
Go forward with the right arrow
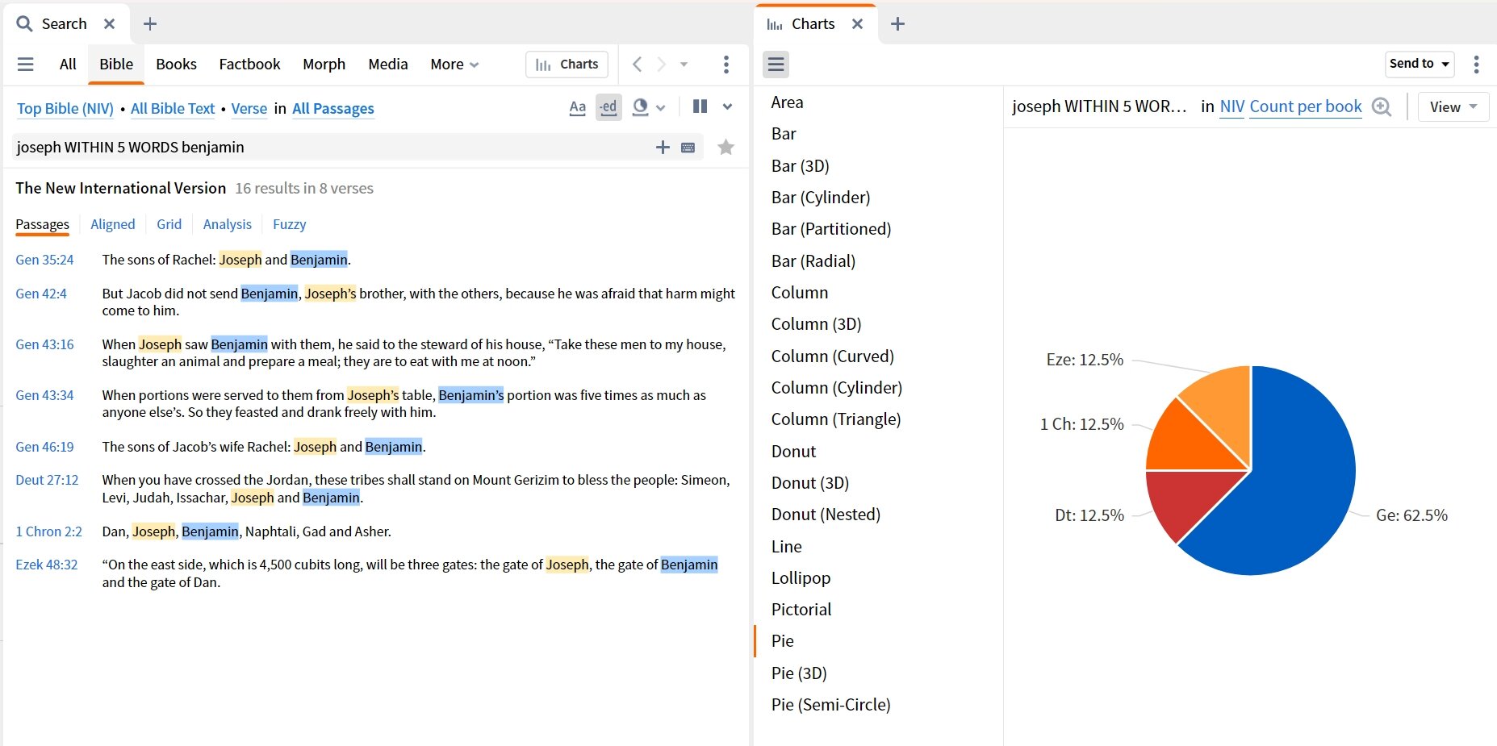(x=661, y=64)
